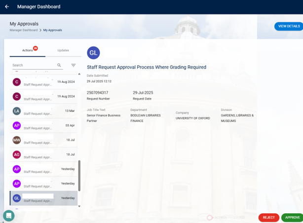The height and width of the screenshot is (223, 303).
Task: Select the LA avatar dated 13 Mar
Action: click(x=17, y=111)
